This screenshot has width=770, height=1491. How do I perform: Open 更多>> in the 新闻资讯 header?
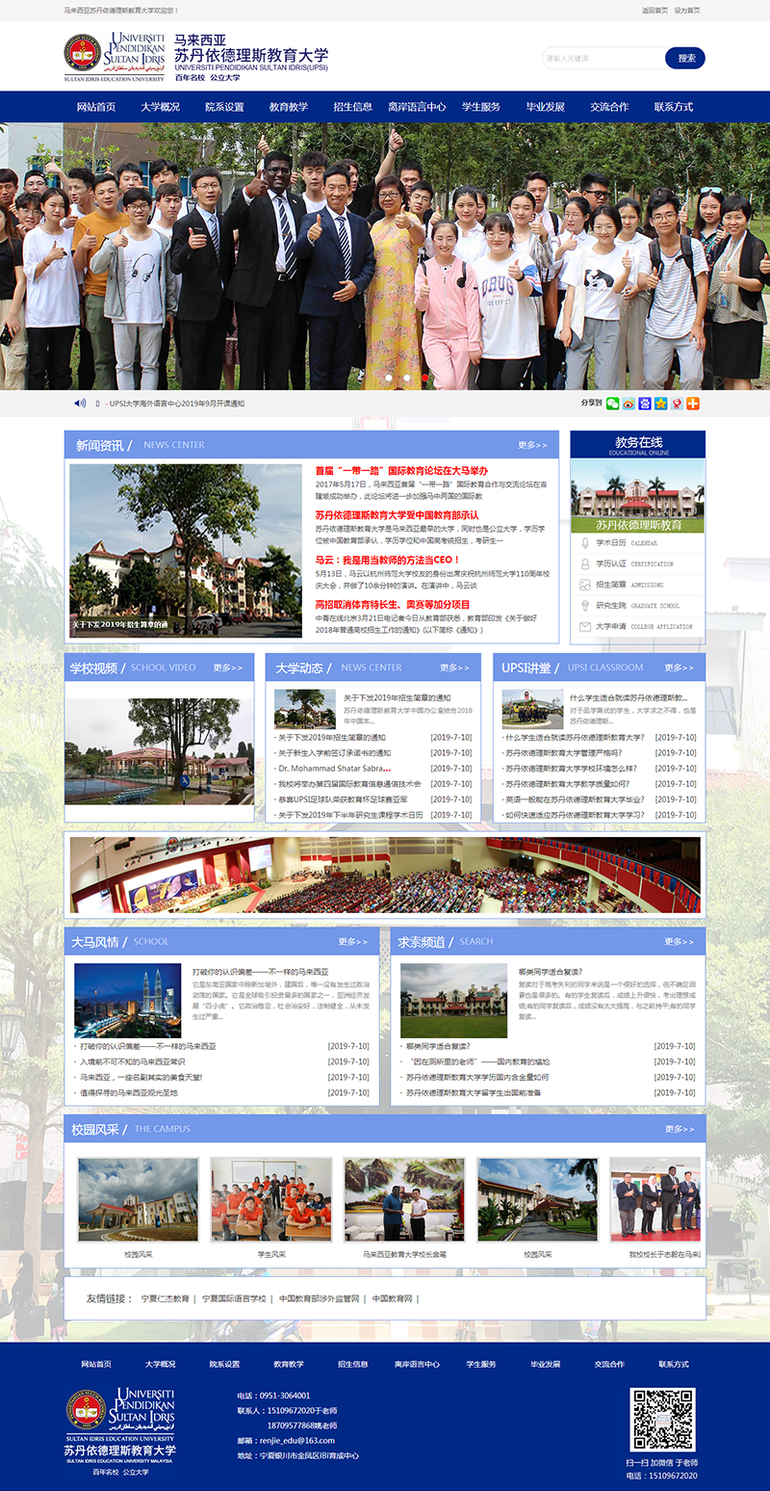pos(532,445)
